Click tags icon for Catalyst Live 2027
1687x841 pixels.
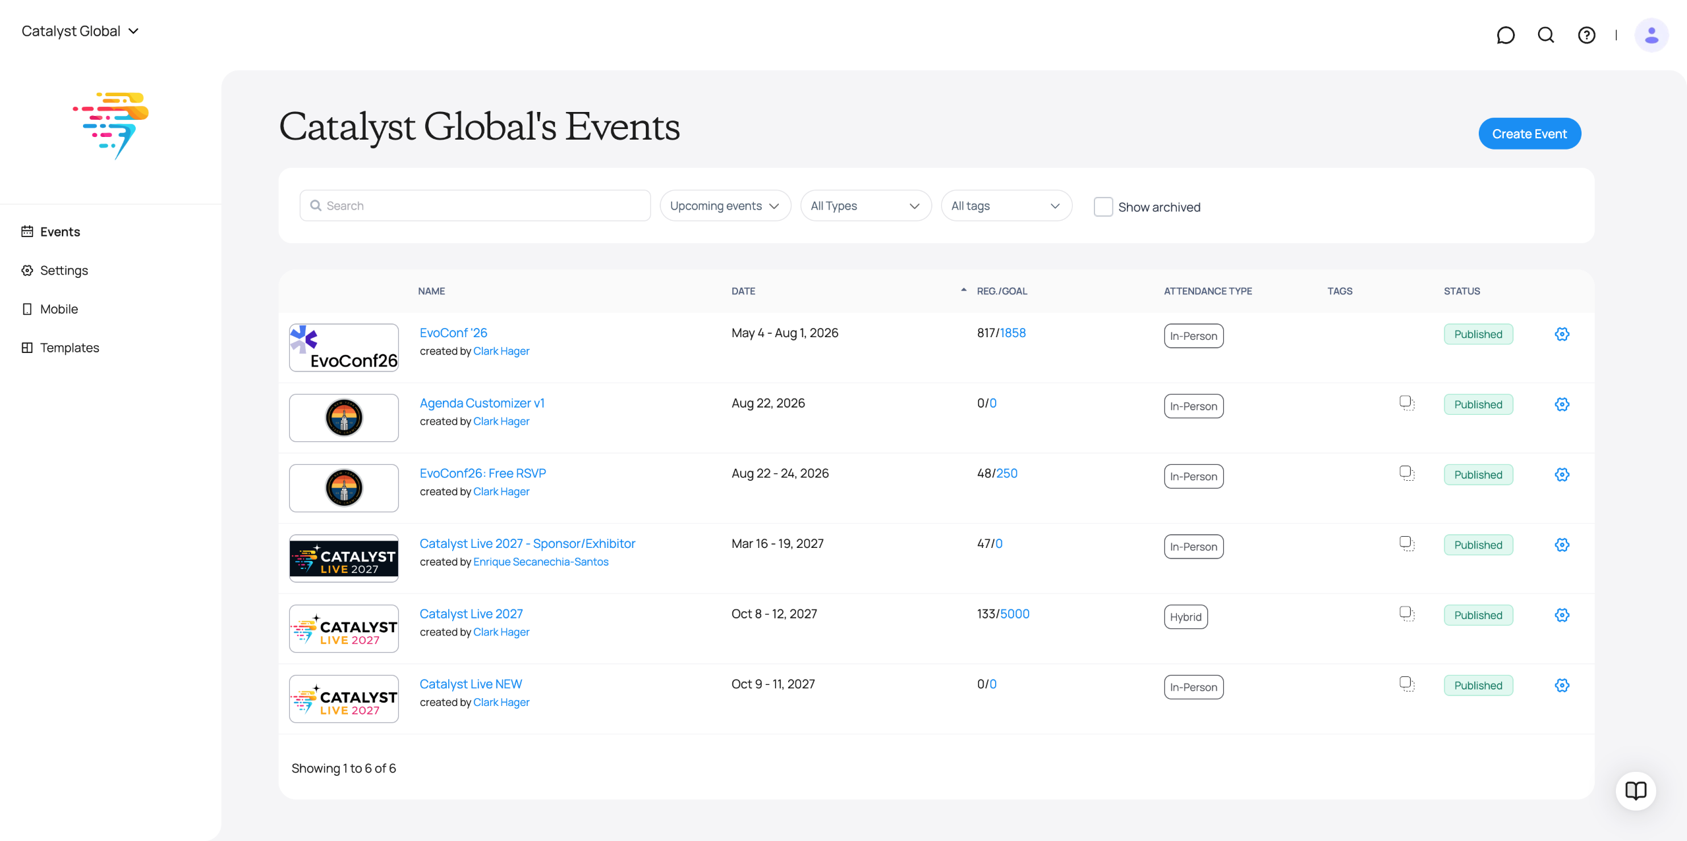click(1407, 614)
